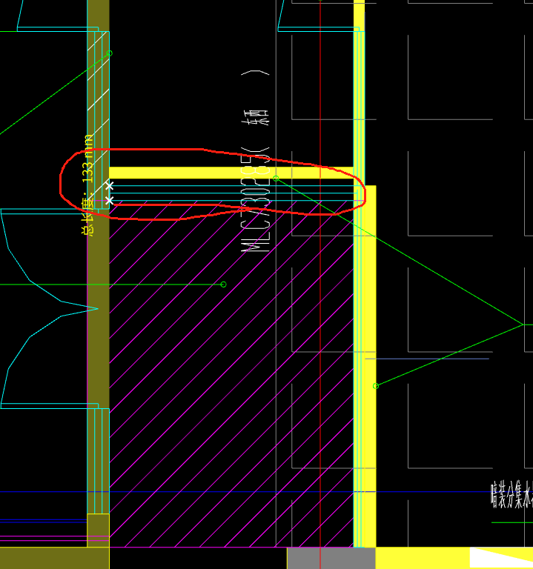Click the yellow '总长度: 133 mm' measurement label
533x569 pixels.
[87, 185]
